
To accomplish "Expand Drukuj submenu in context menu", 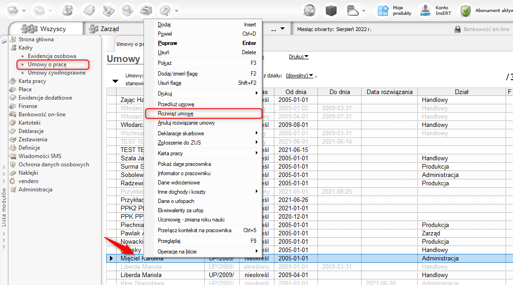I will click(257, 93).
